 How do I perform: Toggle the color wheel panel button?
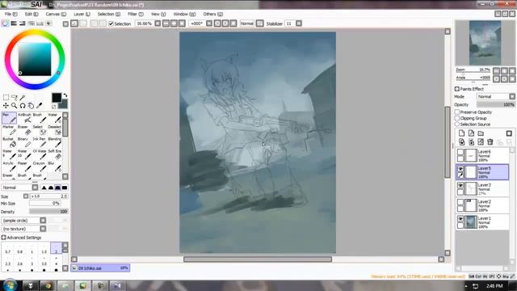tap(5, 23)
